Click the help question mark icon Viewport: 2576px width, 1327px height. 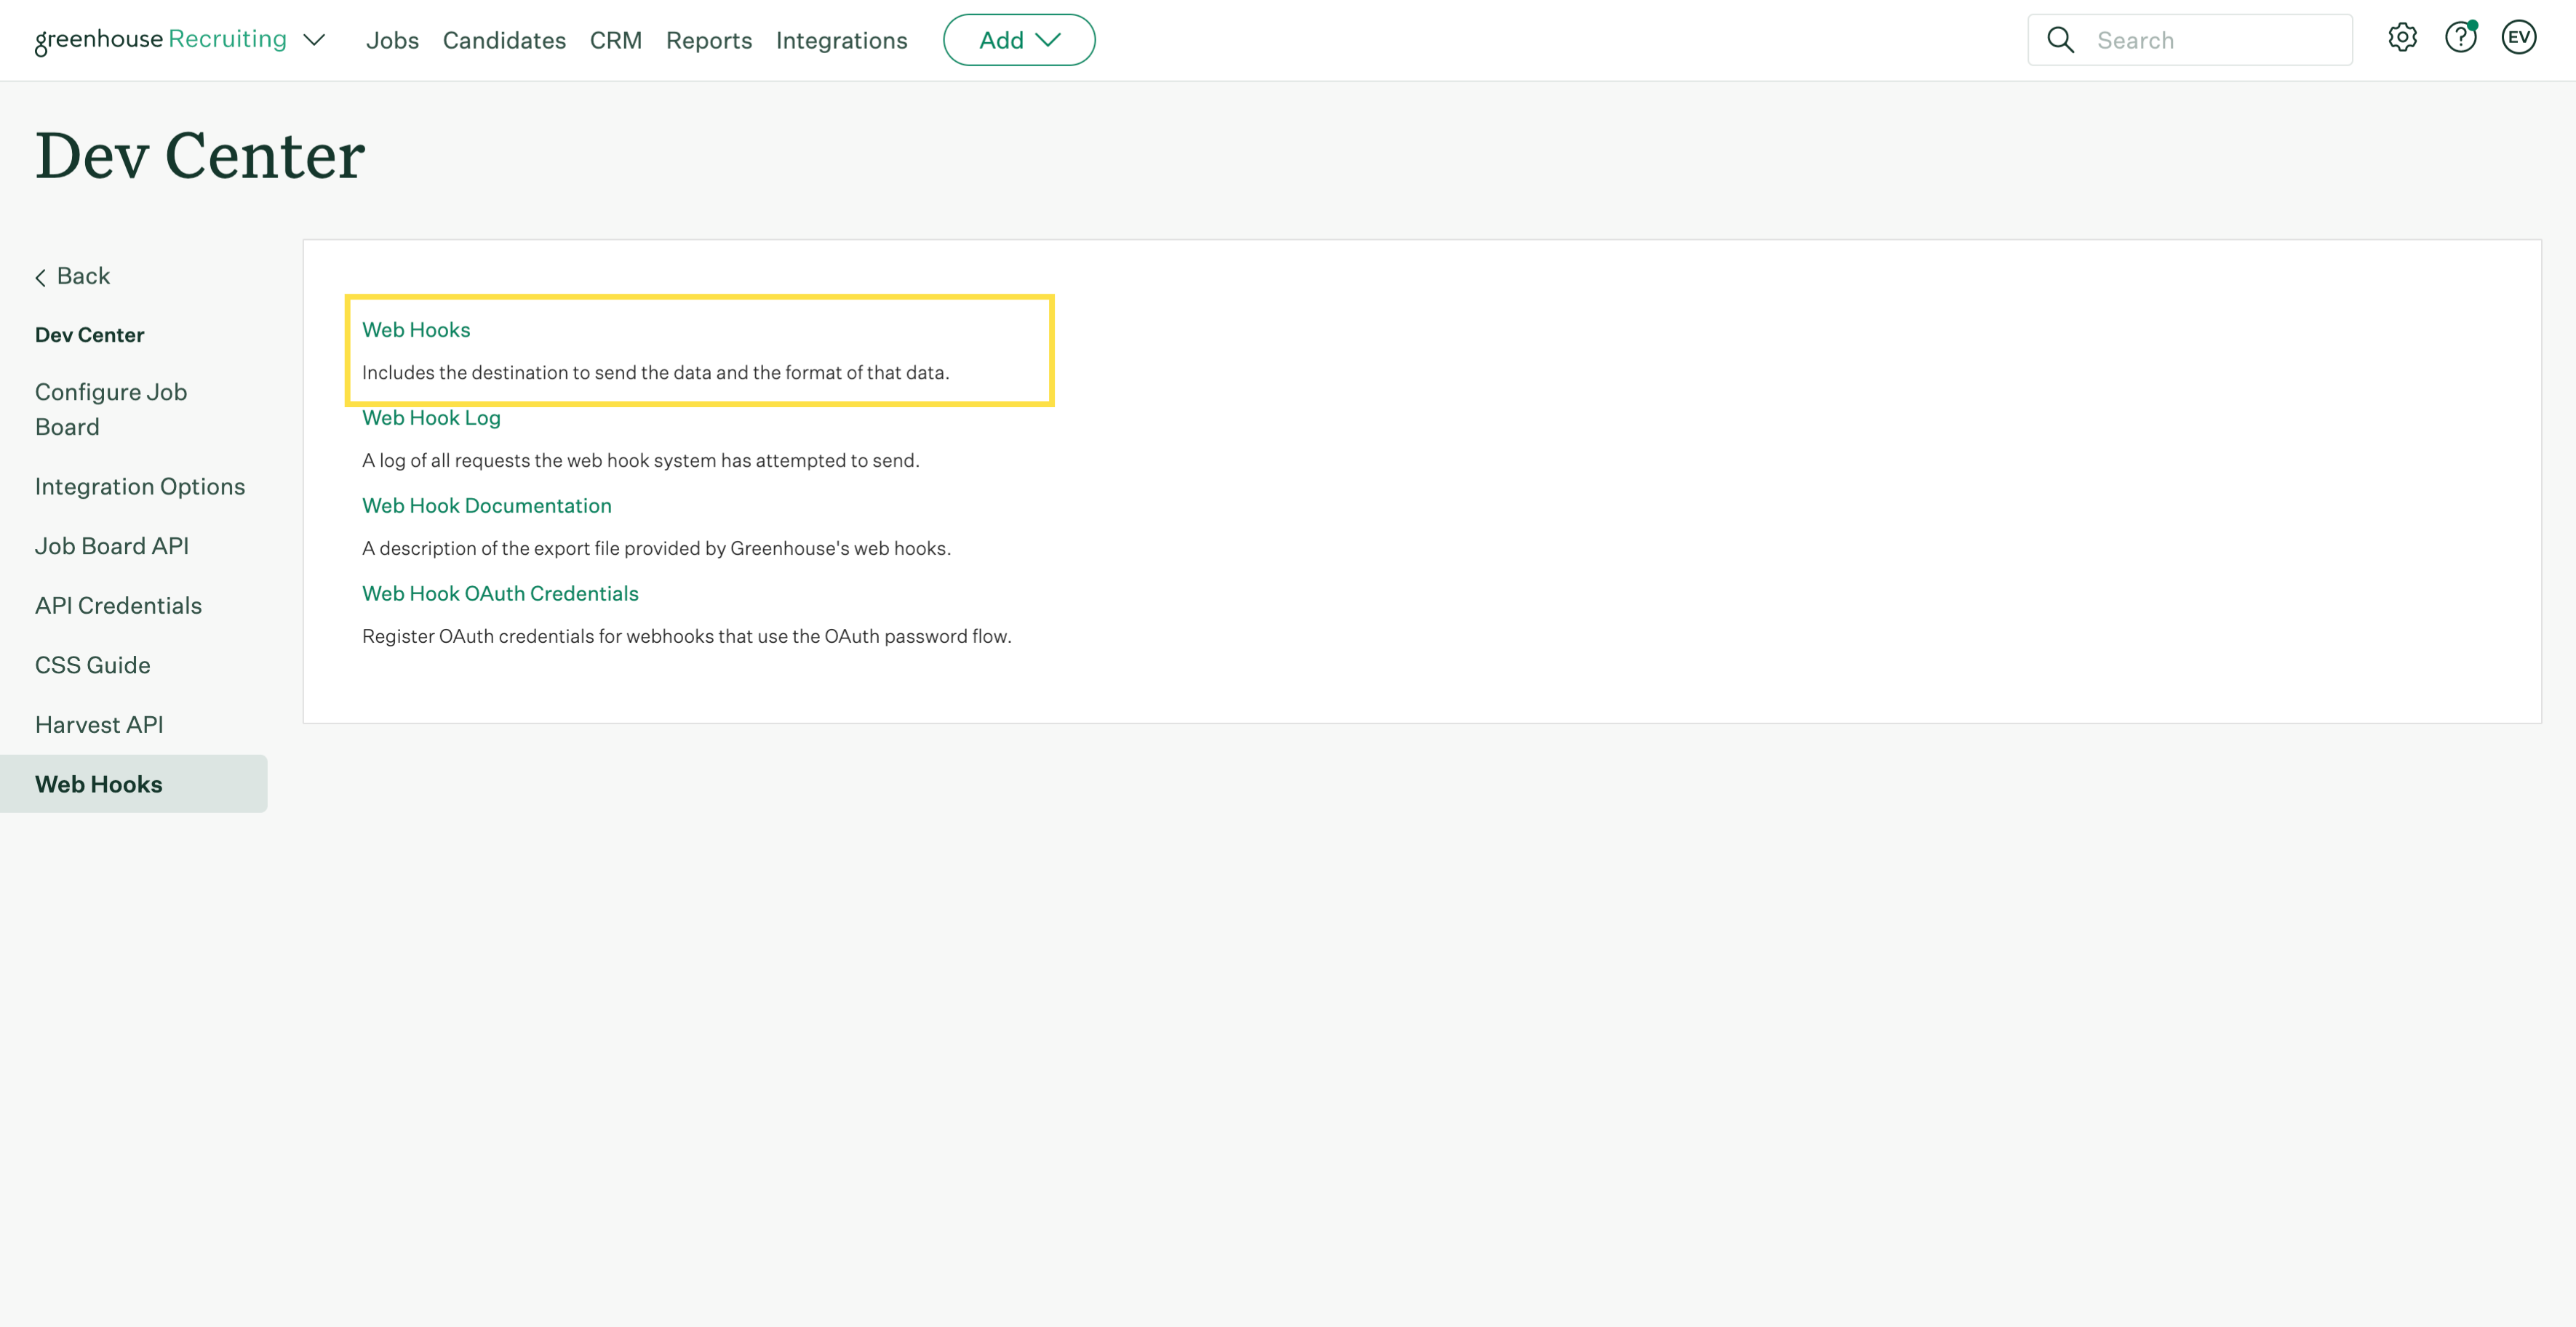tap(2460, 38)
